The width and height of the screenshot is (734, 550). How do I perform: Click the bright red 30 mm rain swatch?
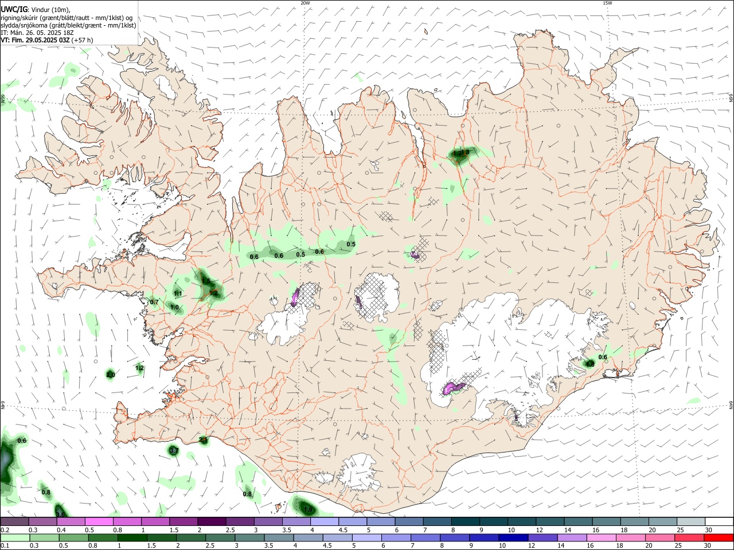(x=718, y=537)
